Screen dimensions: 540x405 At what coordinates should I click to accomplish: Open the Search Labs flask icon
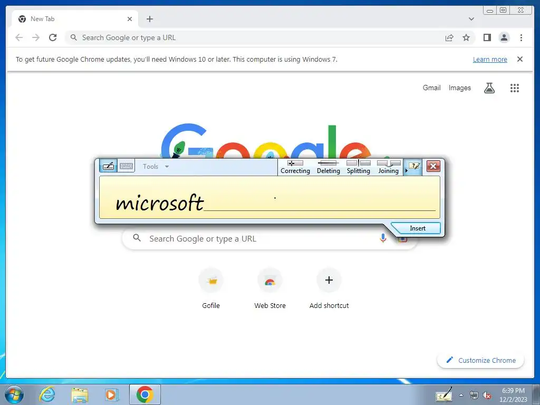[x=489, y=88]
